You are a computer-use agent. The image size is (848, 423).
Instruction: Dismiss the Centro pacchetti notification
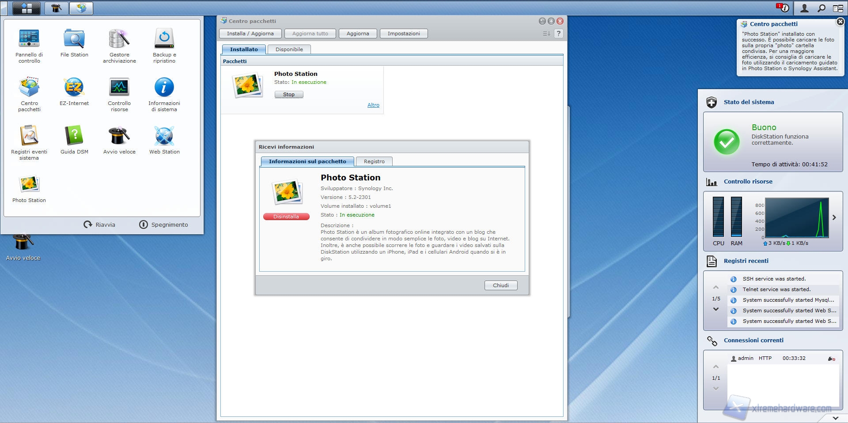[x=840, y=22]
